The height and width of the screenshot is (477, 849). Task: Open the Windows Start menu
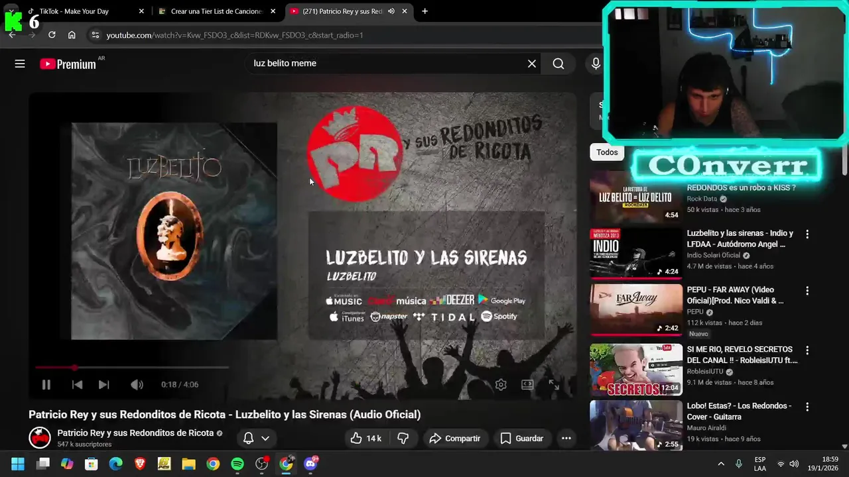click(x=18, y=464)
